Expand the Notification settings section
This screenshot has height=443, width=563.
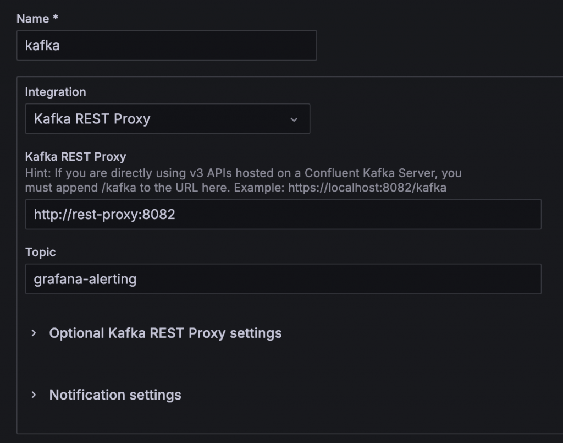click(115, 395)
